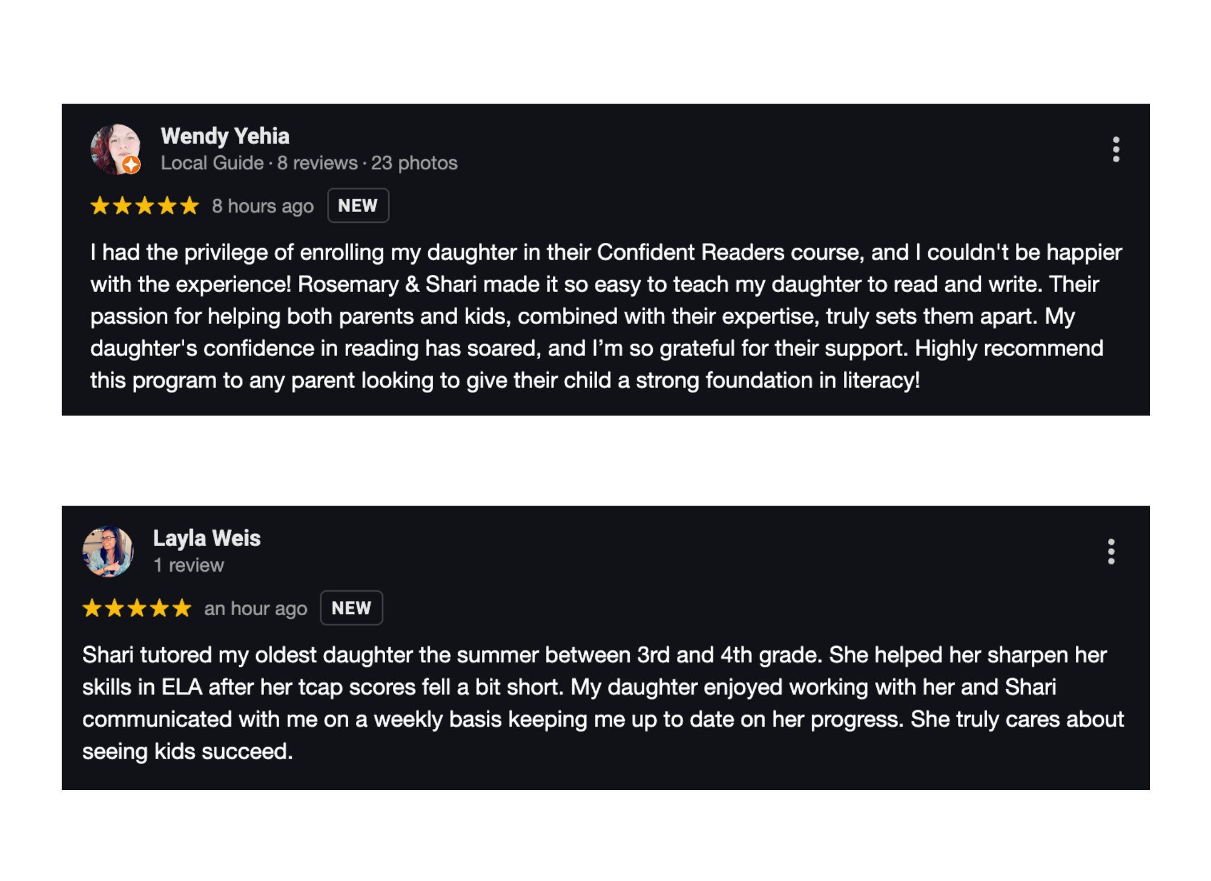Click the fifth star in Wendy's rating
The width and height of the screenshot is (1211, 881).
click(189, 206)
